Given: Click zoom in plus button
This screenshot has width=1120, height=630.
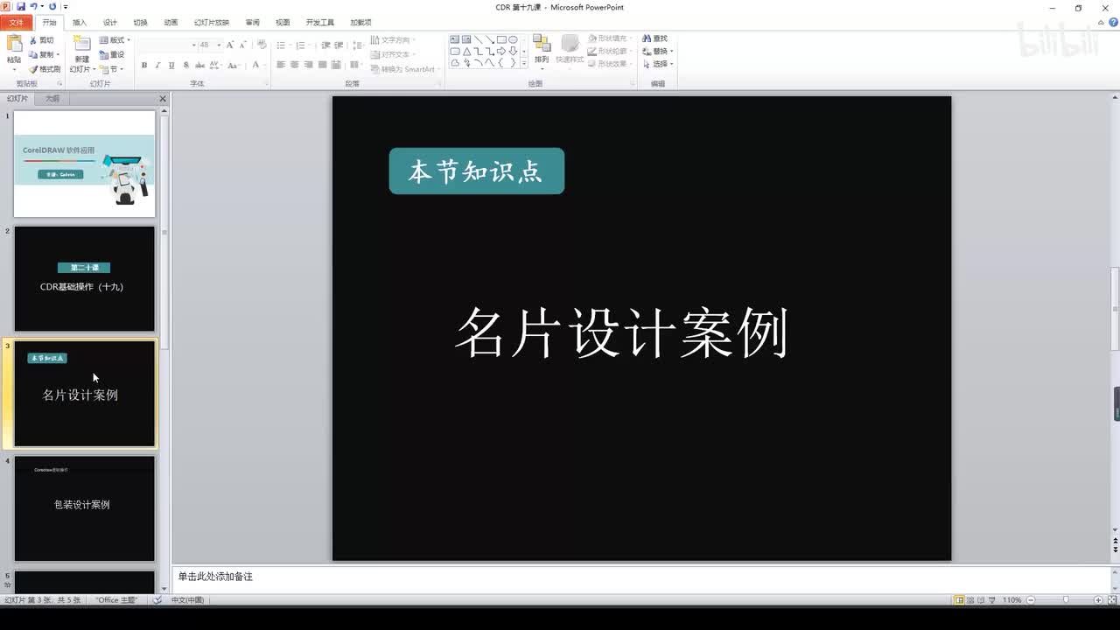Looking at the screenshot, I should coord(1098,600).
